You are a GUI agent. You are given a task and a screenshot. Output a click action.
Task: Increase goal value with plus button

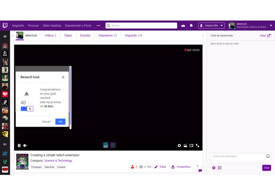pos(30,109)
